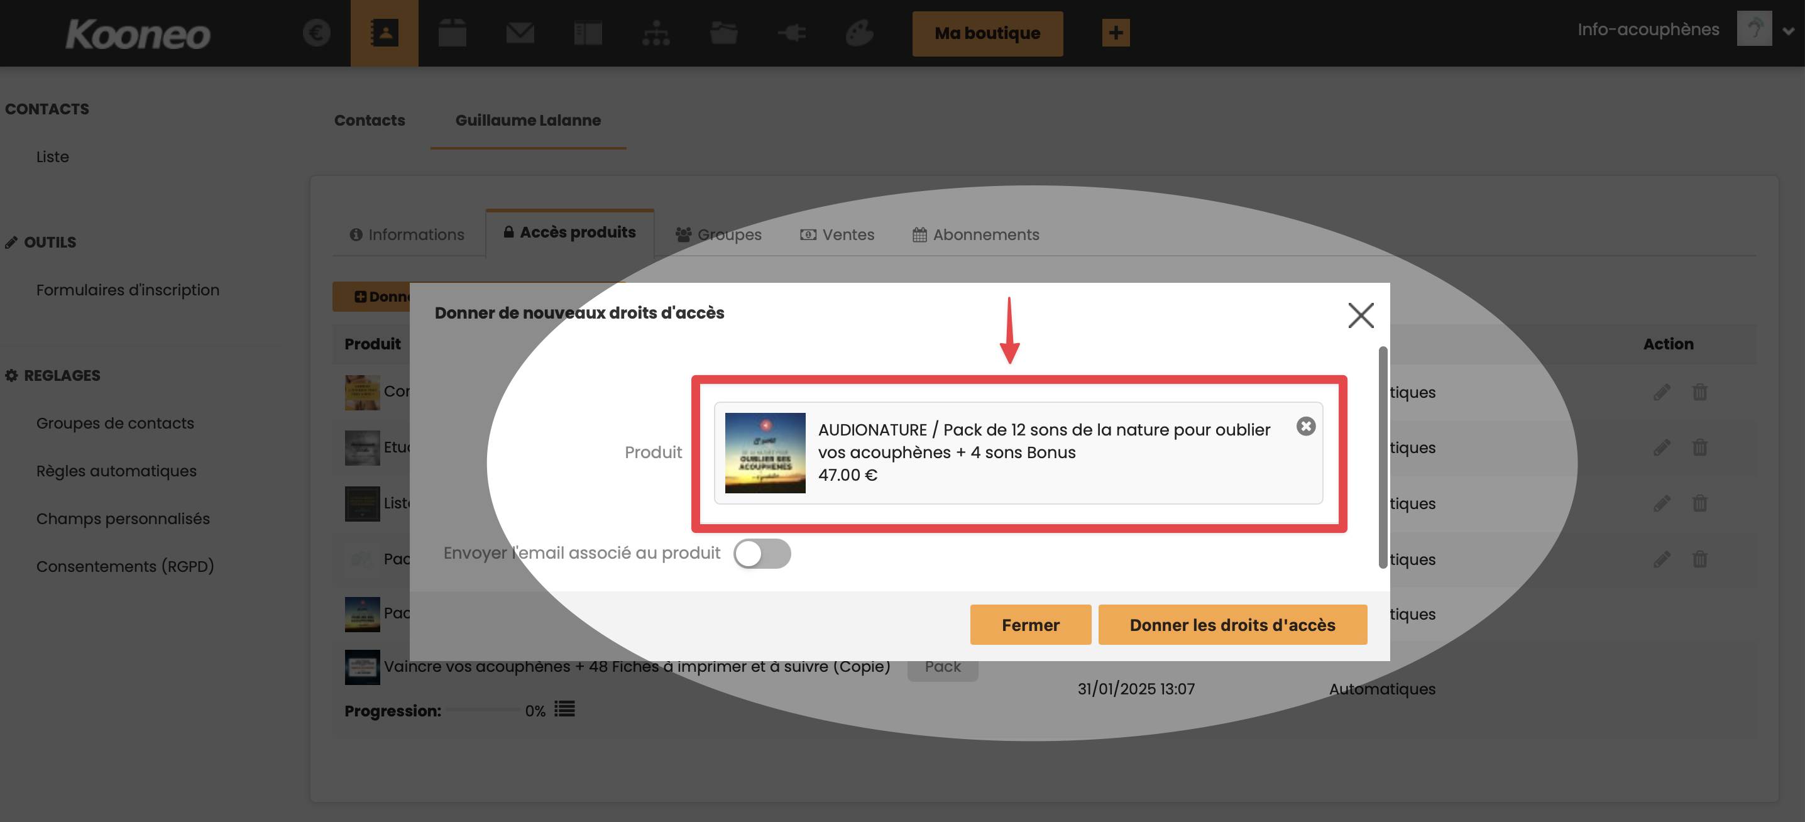Switch to the Contacts tab
Viewport: 1805px width, 822px height.
[370, 120]
